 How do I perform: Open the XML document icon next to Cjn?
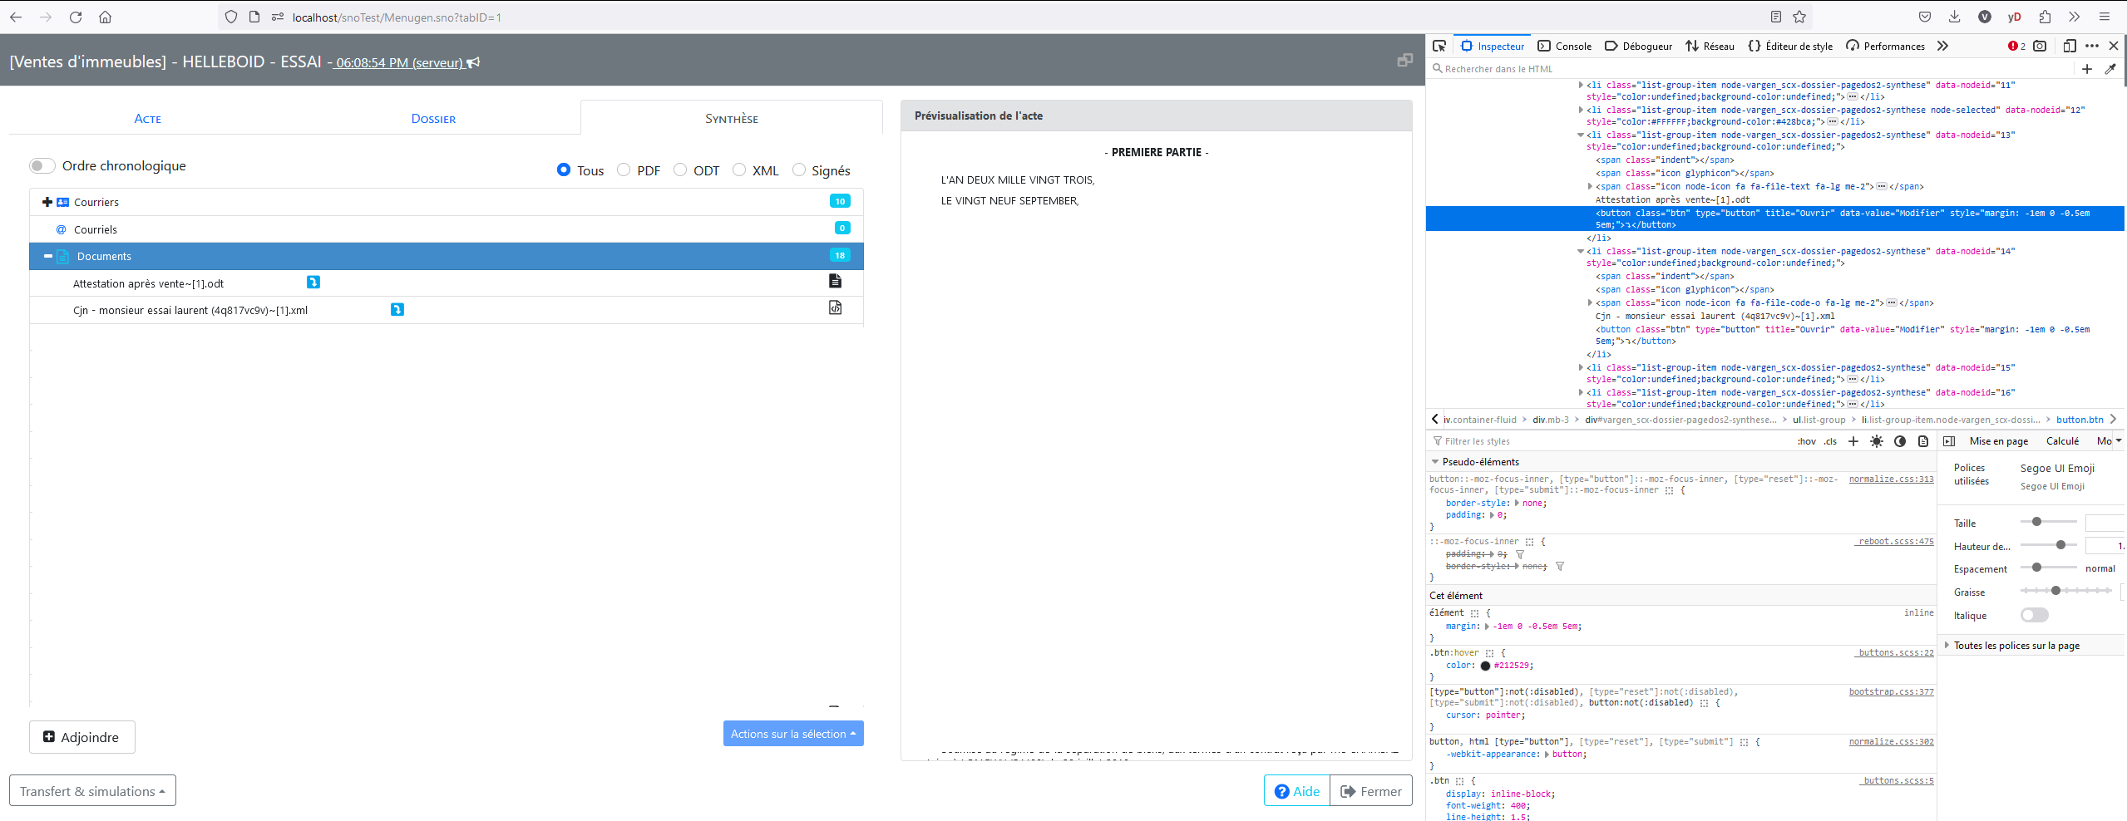(836, 307)
